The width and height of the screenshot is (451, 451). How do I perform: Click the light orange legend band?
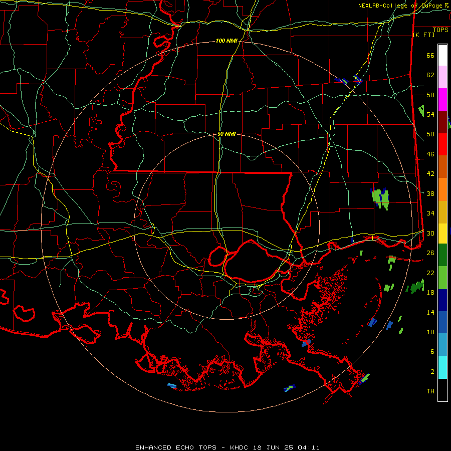pyautogui.click(x=442, y=189)
